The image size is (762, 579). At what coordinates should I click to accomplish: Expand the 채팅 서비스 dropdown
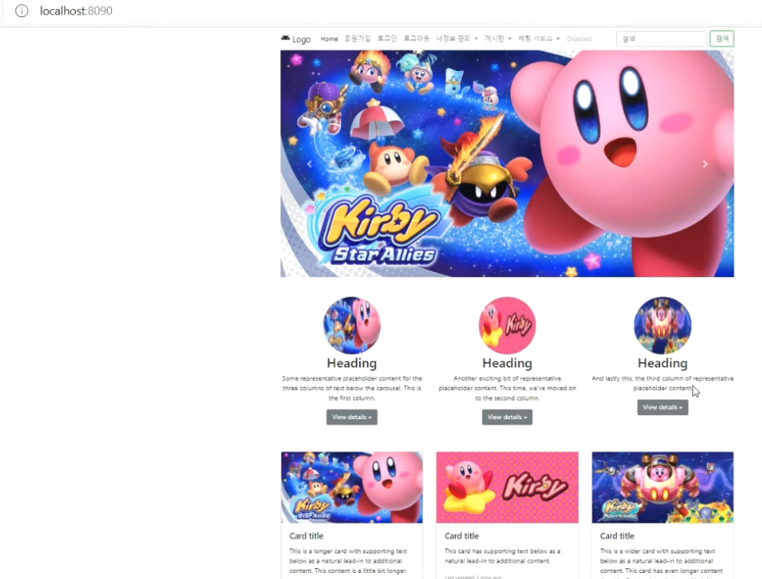pos(539,39)
